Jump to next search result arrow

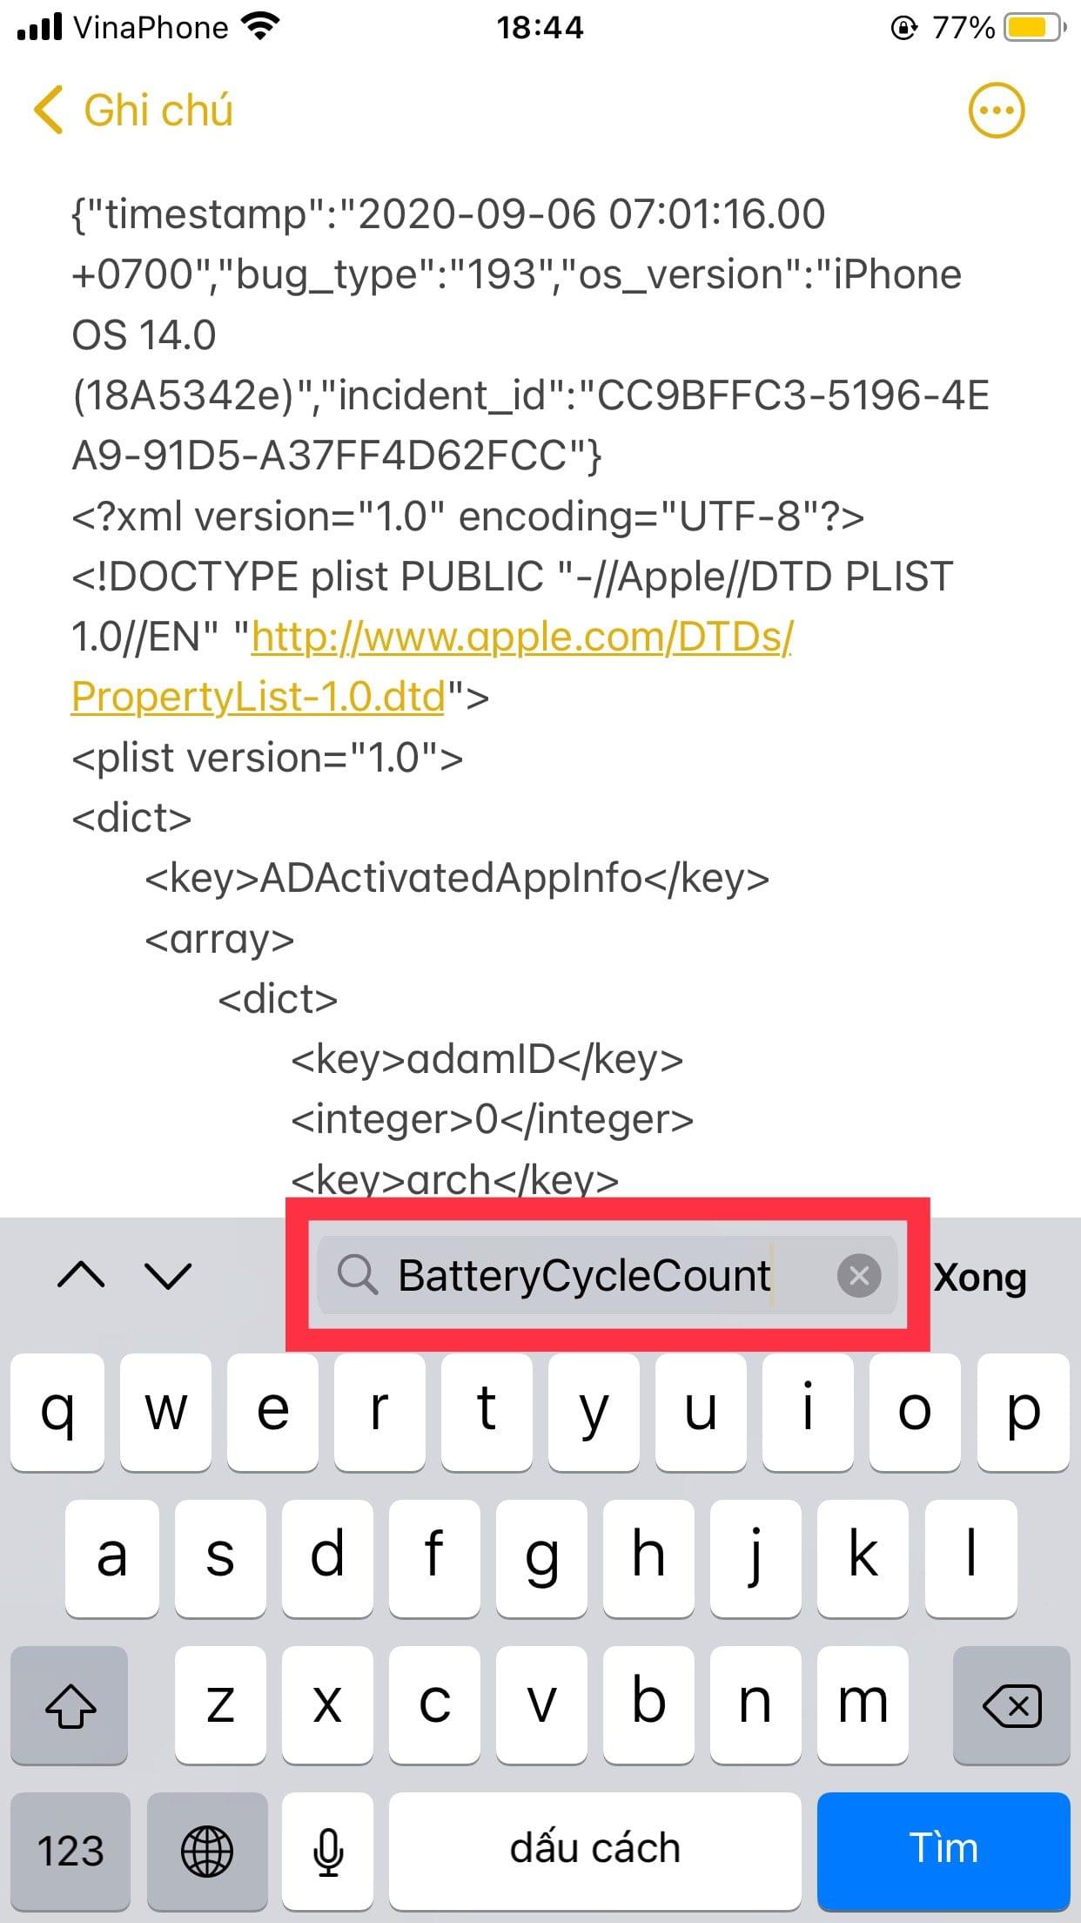click(x=167, y=1276)
